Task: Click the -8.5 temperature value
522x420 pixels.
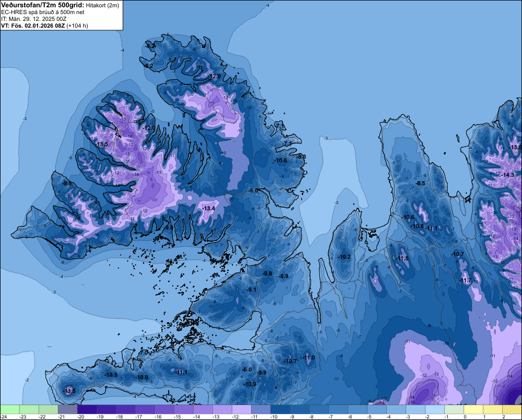Action: point(420,183)
